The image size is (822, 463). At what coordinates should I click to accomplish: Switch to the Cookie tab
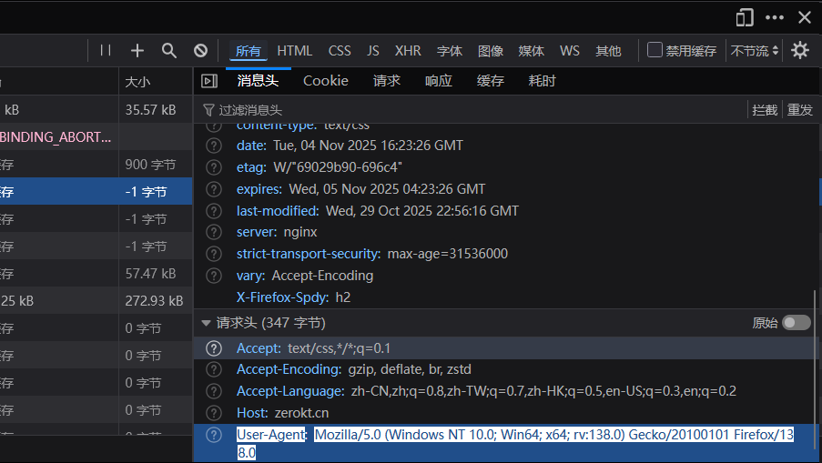[x=326, y=81]
